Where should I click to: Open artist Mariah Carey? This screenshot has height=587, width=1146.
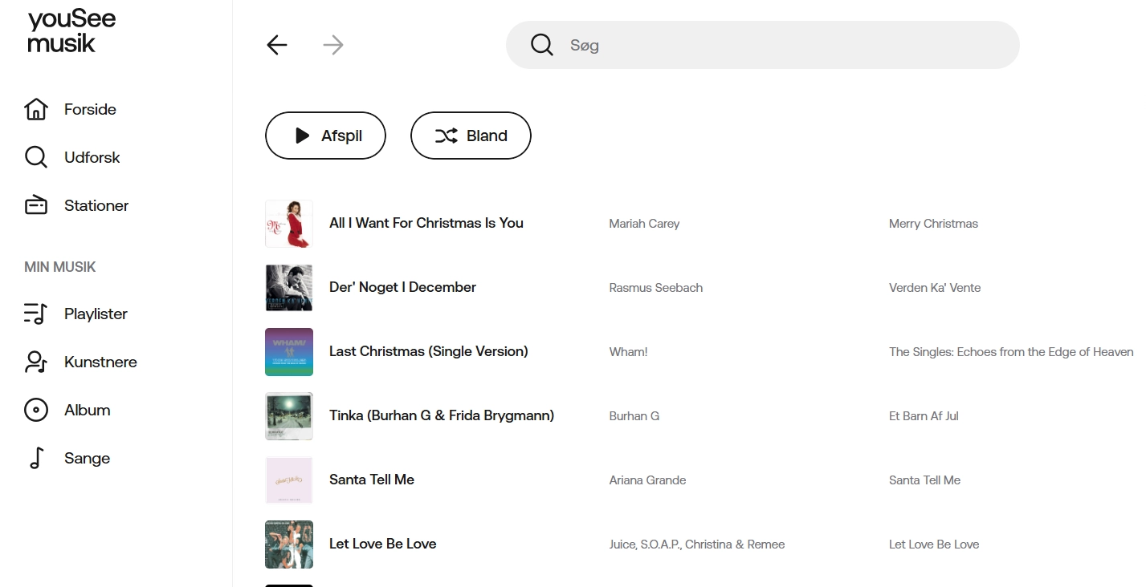tap(644, 224)
